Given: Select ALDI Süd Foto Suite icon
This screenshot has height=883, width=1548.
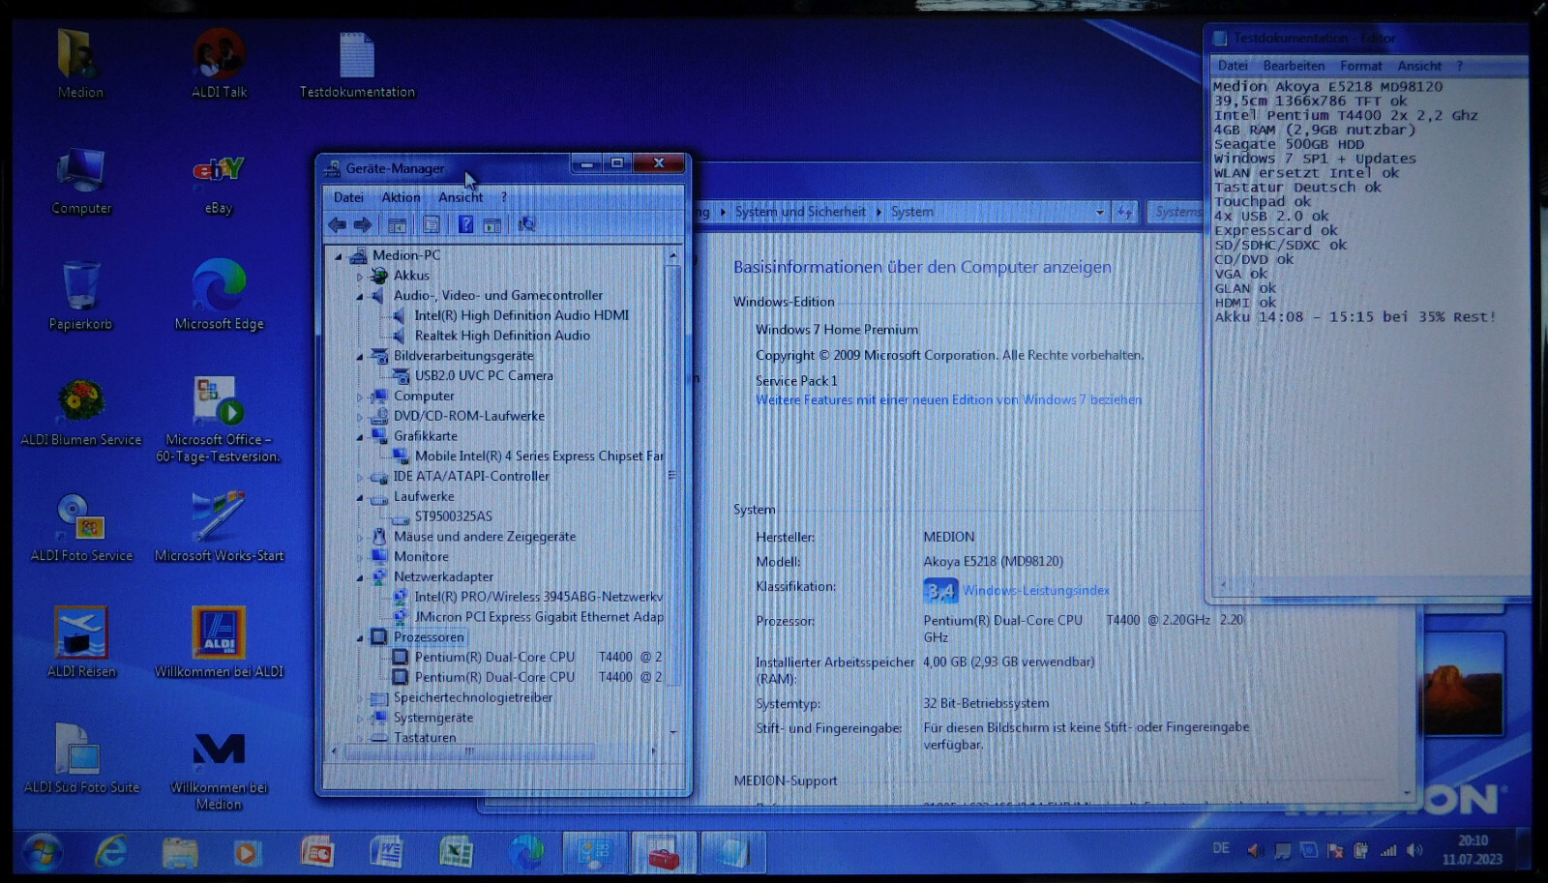Looking at the screenshot, I should [81, 759].
